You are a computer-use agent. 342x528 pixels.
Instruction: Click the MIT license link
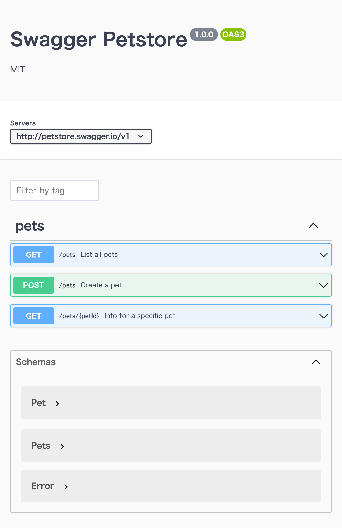18,69
